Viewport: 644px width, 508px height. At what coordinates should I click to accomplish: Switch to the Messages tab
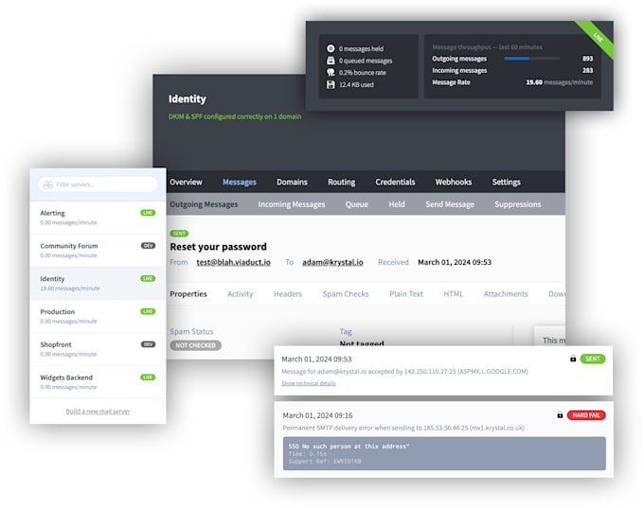point(240,182)
